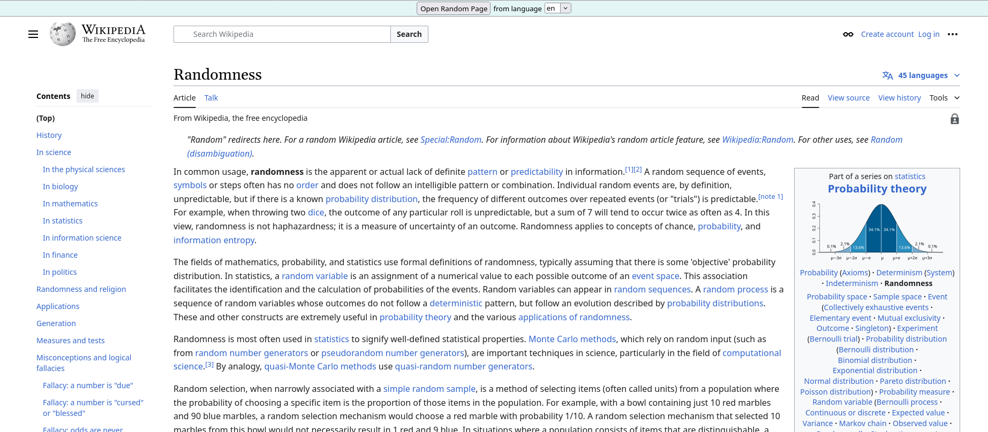Open In mathematics subsection
The height and width of the screenshot is (432, 988).
pyautogui.click(x=70, y=204)
